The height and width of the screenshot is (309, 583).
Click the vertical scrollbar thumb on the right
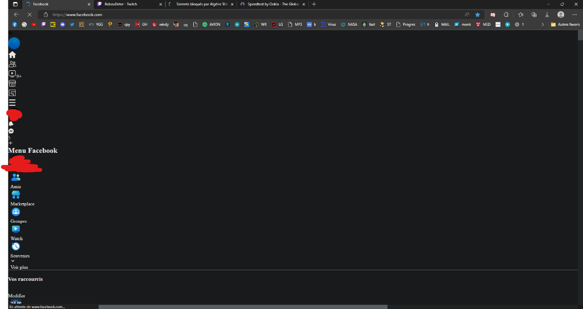coord(580,35)
